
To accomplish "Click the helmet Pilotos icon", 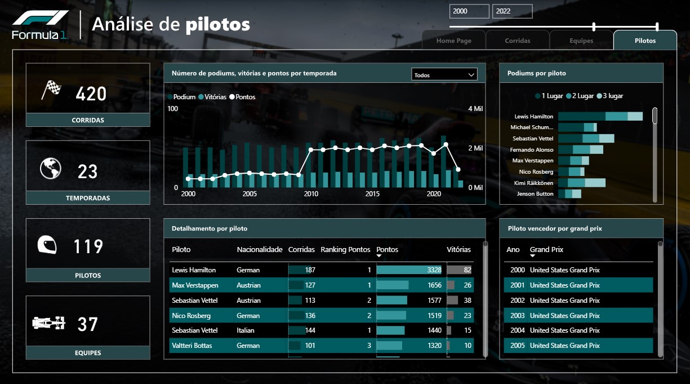I will 47,245.
